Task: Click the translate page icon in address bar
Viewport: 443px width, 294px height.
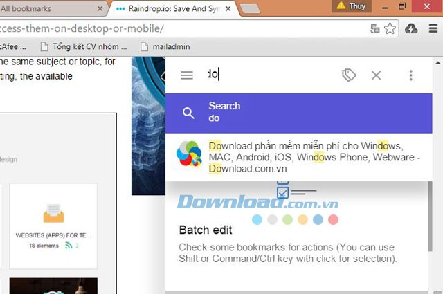Action: 375,28
